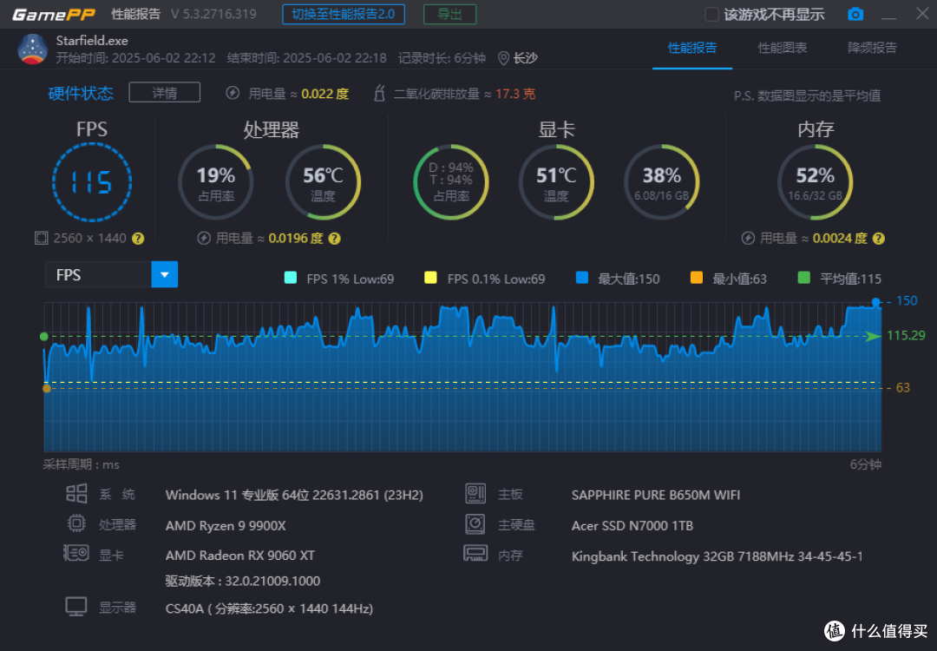Open help next to processor 0.0196 度
The image size is (937, 651).
335,239
